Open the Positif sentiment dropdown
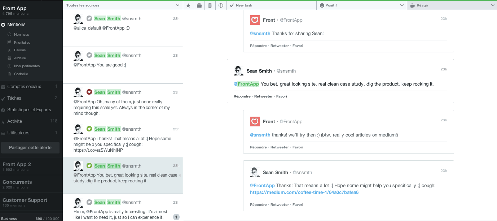This screenshot has height=221, width=497. click(362, 5)
